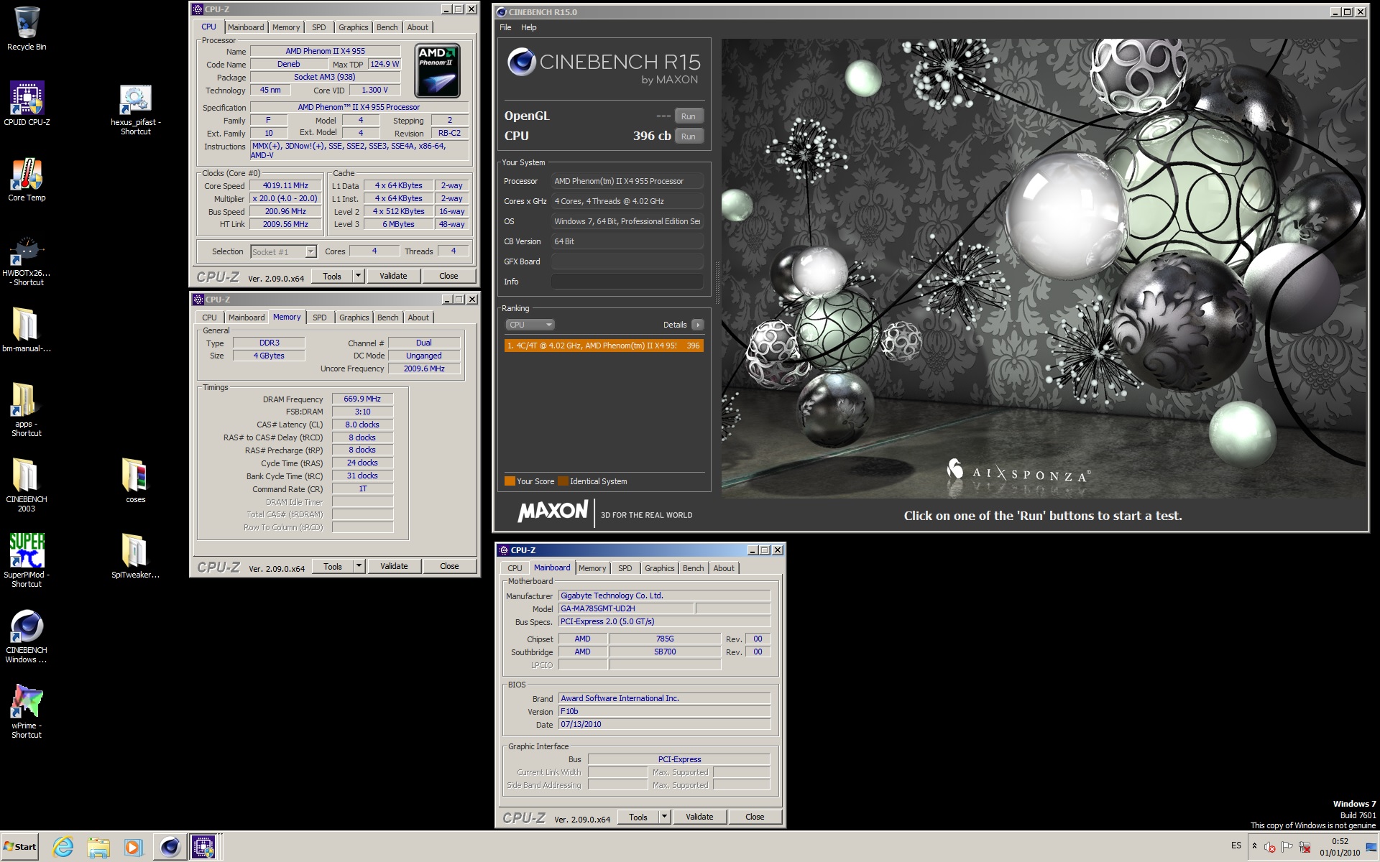
Task: Click the speaker volume tray icon
Action: 1270,847
